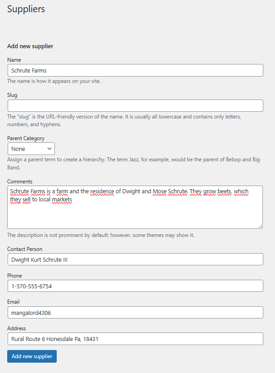Click the Slug field label
The width and height of the screenshot is (275, 373).
12,95
